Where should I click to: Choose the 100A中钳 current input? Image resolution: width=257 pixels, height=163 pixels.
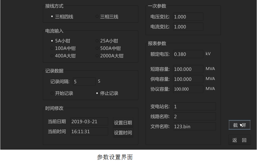pos(52,48)
